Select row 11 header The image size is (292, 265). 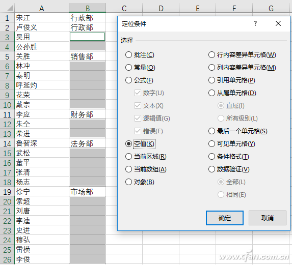(7, 114)
